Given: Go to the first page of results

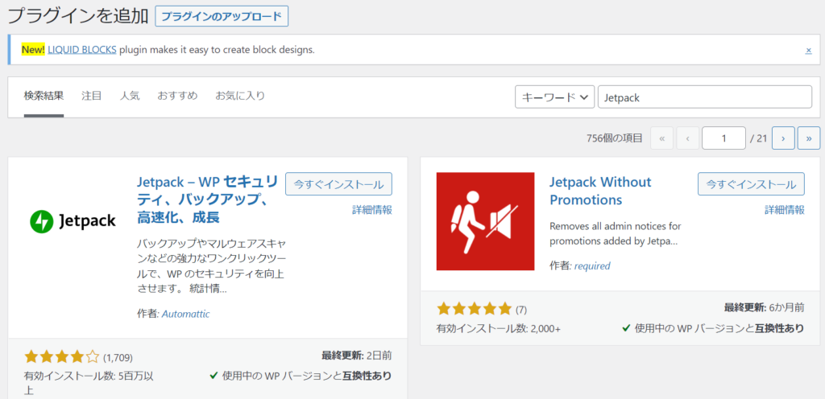Looking at the screenshot, I should (x=662, y=138).
